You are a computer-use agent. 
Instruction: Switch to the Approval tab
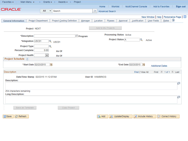tap(123, 21)
